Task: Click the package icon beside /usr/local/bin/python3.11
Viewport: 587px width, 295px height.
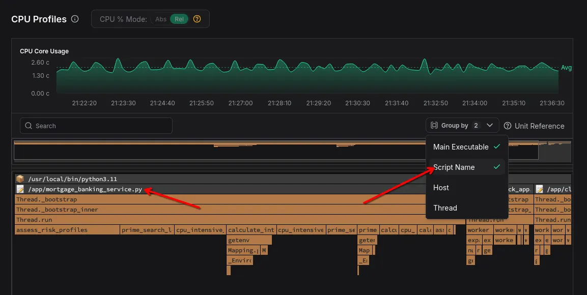Action: pos(19,179)
